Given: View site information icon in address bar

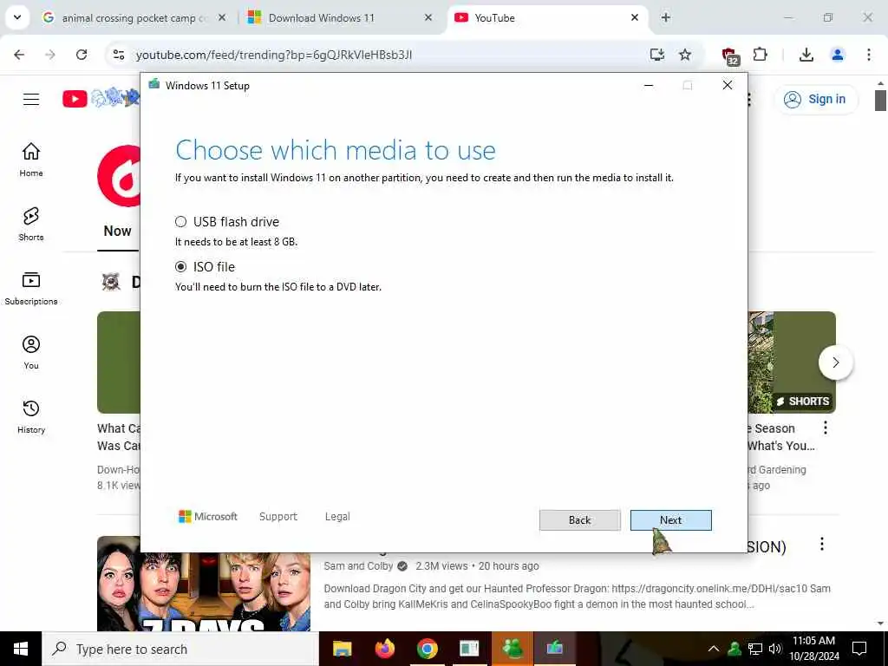Looking at the screenshot, I should [119, 55].
